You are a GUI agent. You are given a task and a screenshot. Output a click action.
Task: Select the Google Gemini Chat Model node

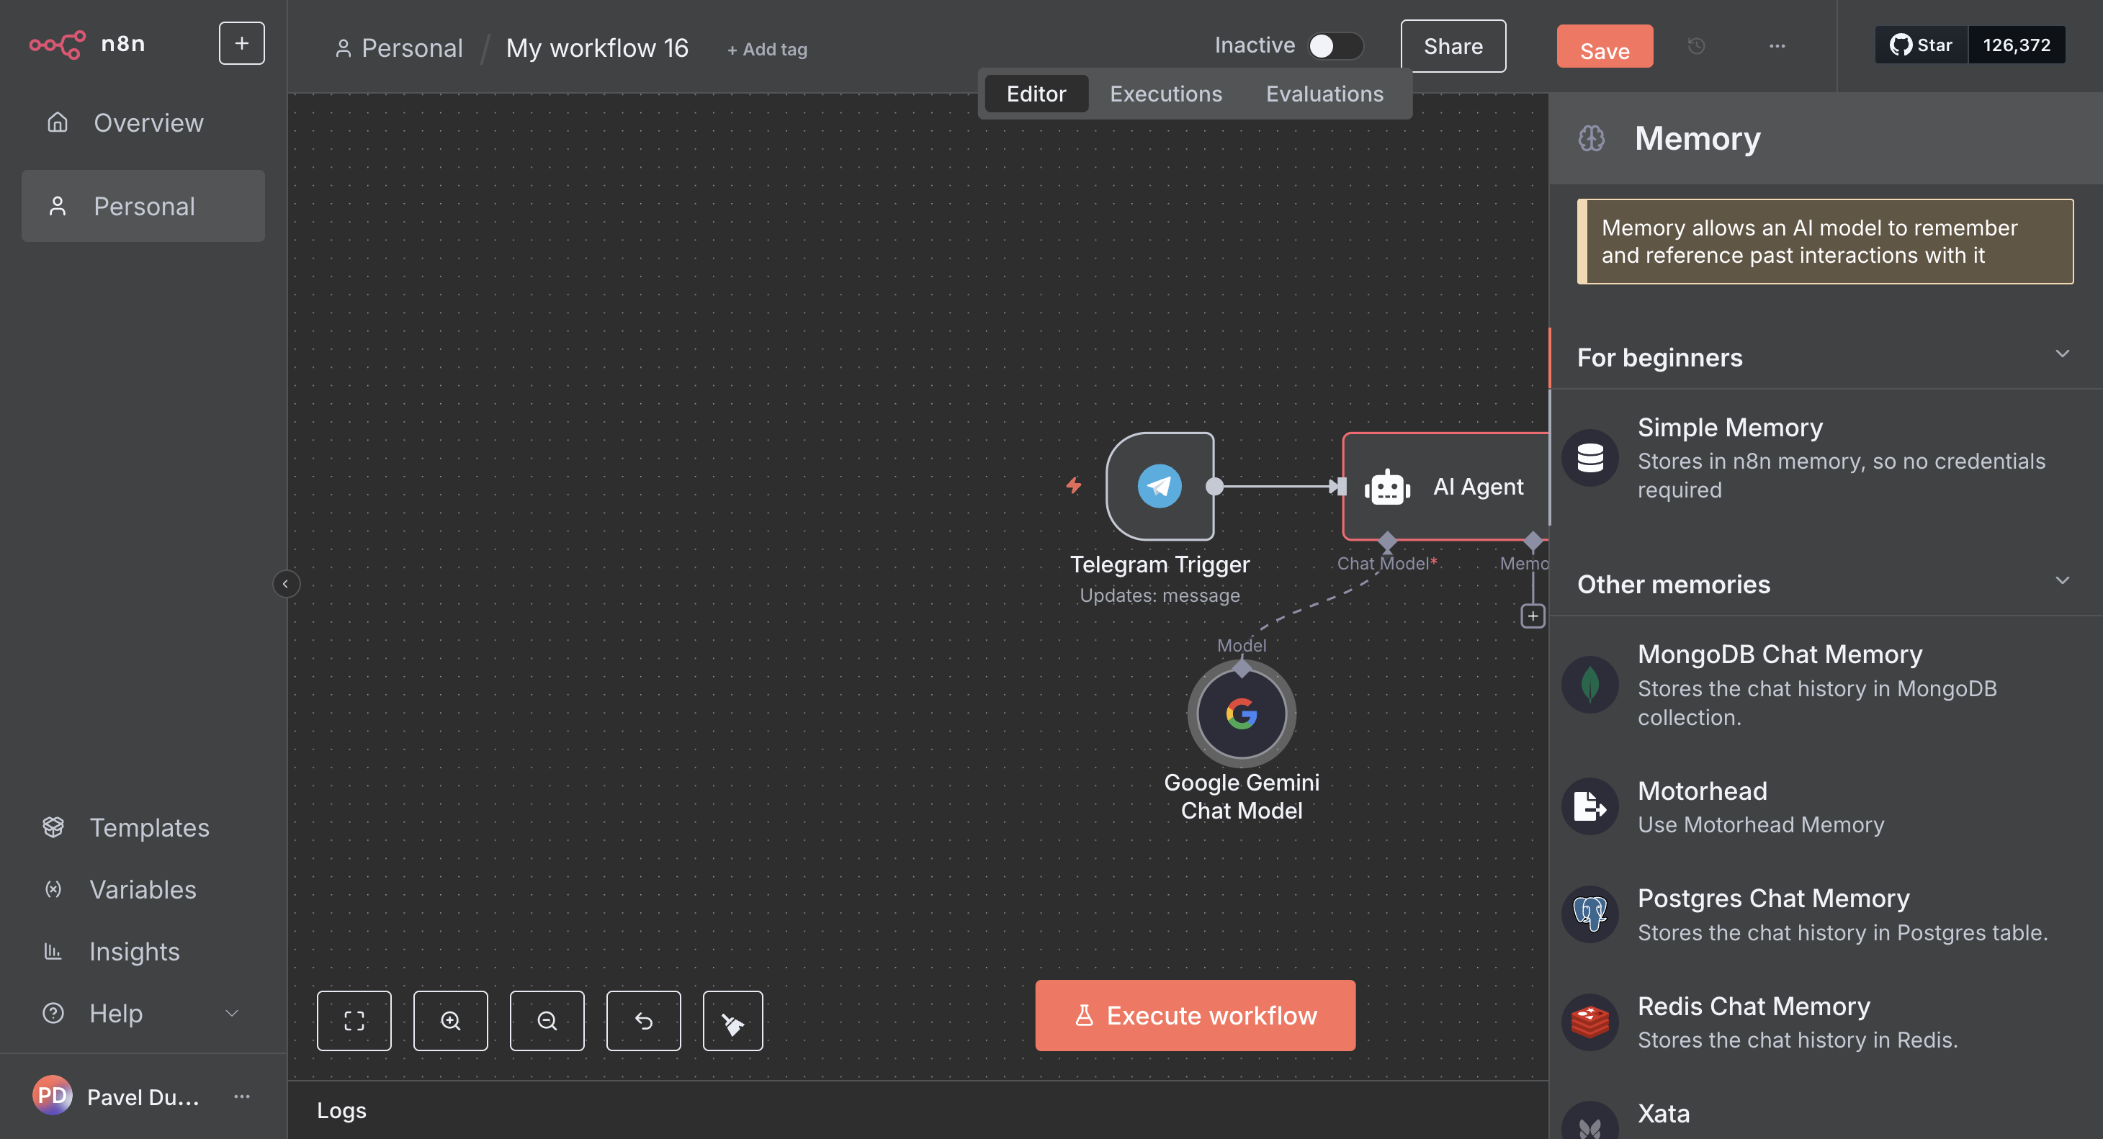tap(1241, 714)
